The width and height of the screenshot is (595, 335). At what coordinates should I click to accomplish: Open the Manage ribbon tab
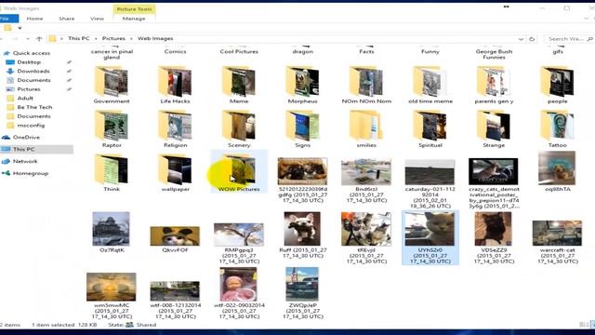(x=134, y=19)
